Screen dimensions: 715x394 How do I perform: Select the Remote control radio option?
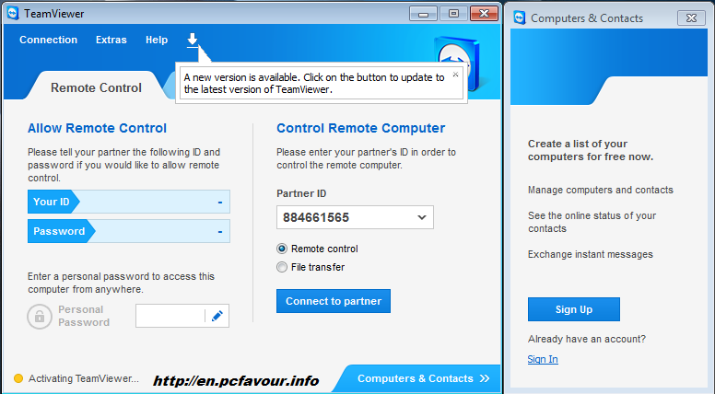[282, 249]
